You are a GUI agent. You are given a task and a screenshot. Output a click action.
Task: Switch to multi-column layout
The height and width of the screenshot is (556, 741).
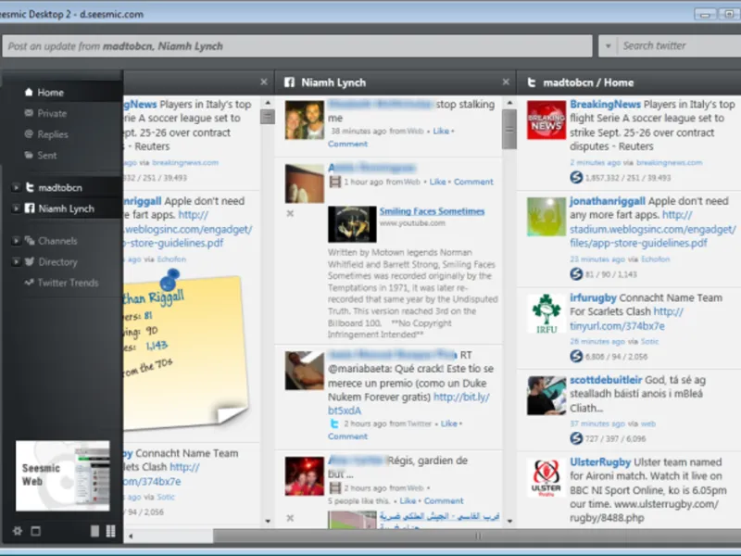110,531
